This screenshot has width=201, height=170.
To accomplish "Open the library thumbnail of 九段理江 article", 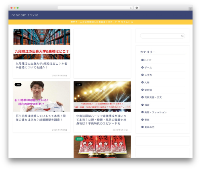I will (42, 44).
